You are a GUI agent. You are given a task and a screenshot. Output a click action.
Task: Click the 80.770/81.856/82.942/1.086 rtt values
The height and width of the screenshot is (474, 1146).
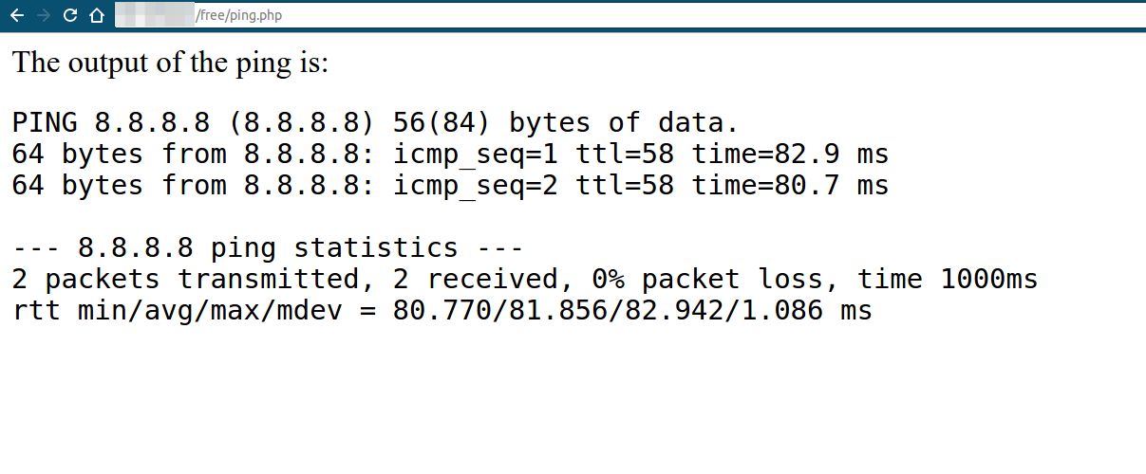[608, 311]
